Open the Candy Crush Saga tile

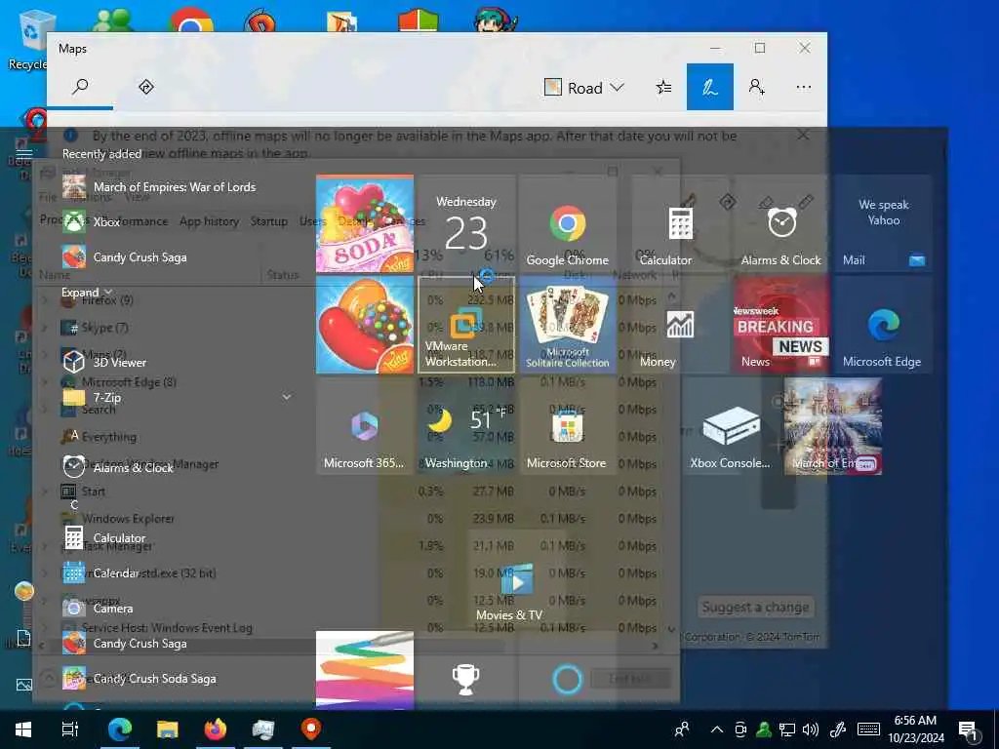point(365,325)
